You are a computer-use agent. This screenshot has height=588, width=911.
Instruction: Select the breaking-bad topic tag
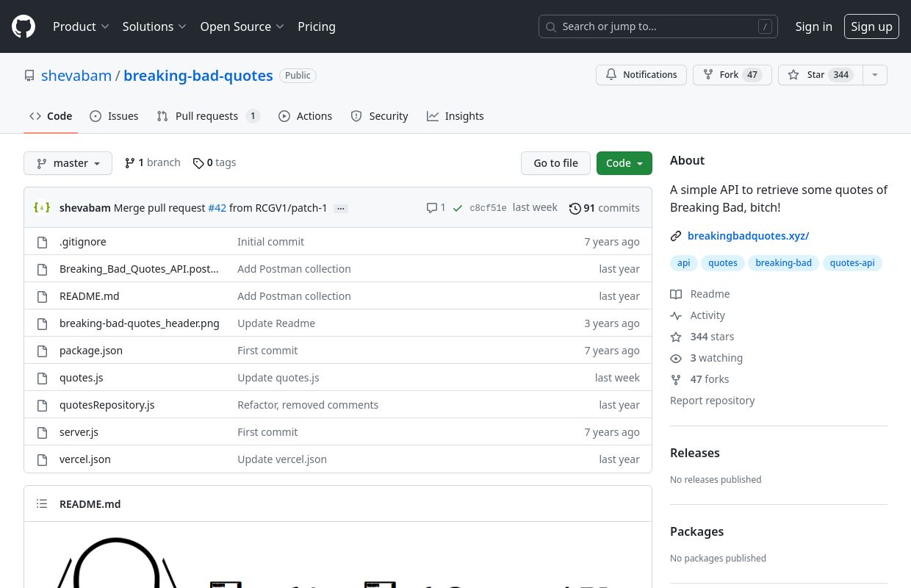coord(783,263)
